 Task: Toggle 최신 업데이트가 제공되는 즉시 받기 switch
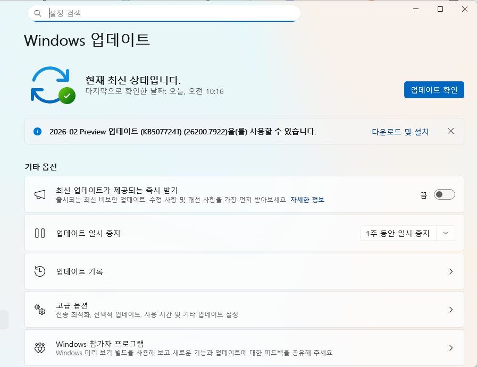click(x=444, y=194)
